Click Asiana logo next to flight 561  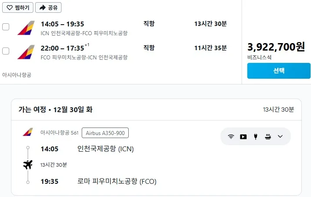tap(27, 132)
